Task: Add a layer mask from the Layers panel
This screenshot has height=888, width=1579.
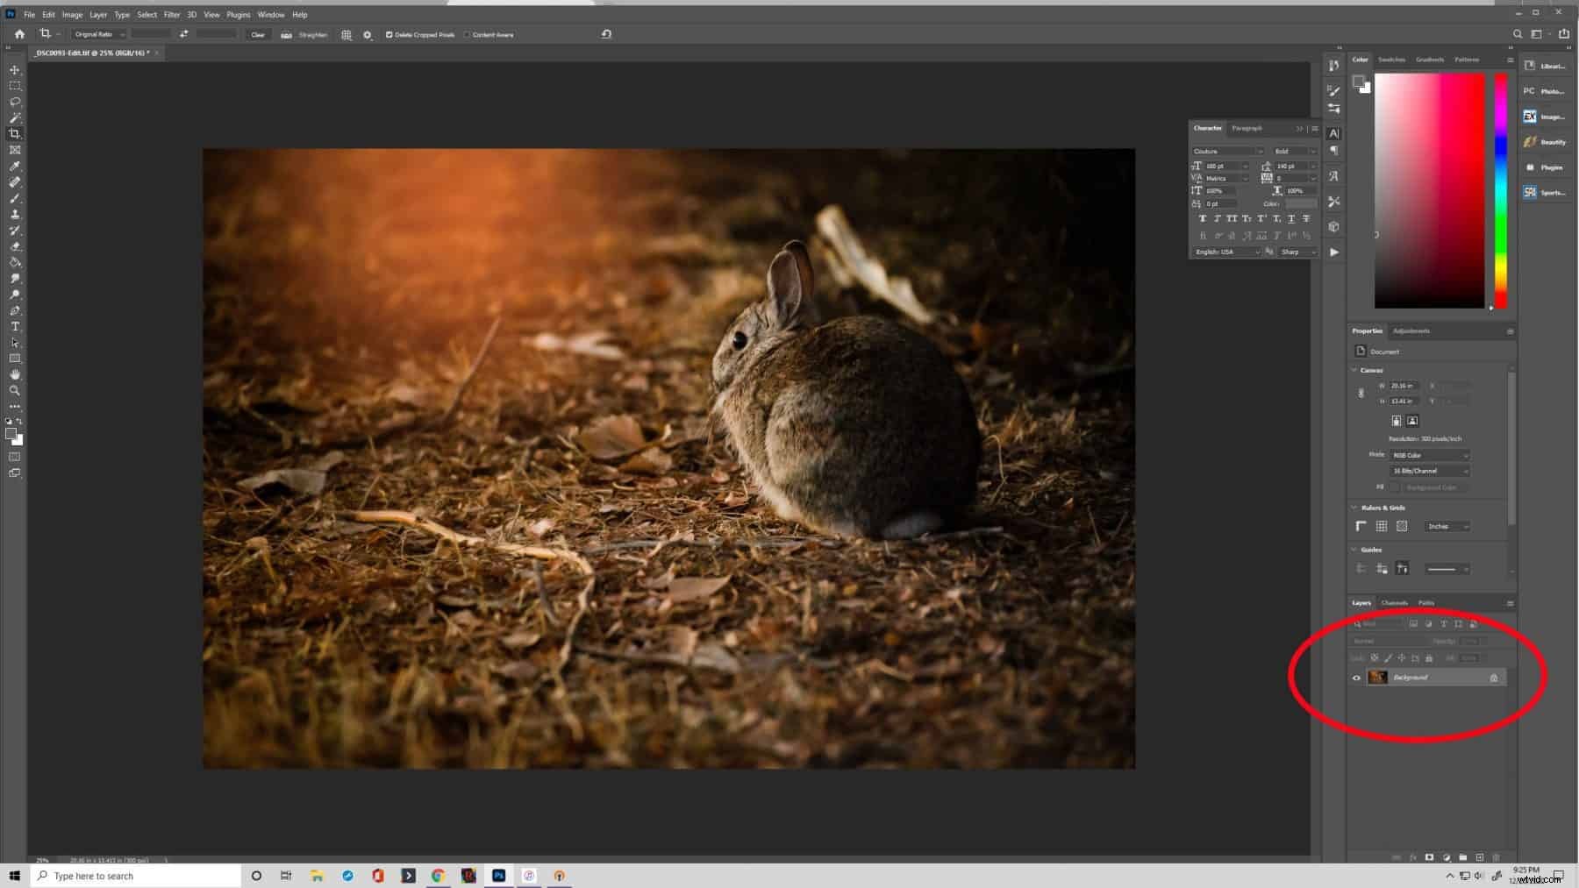Action: point(1429,857)
